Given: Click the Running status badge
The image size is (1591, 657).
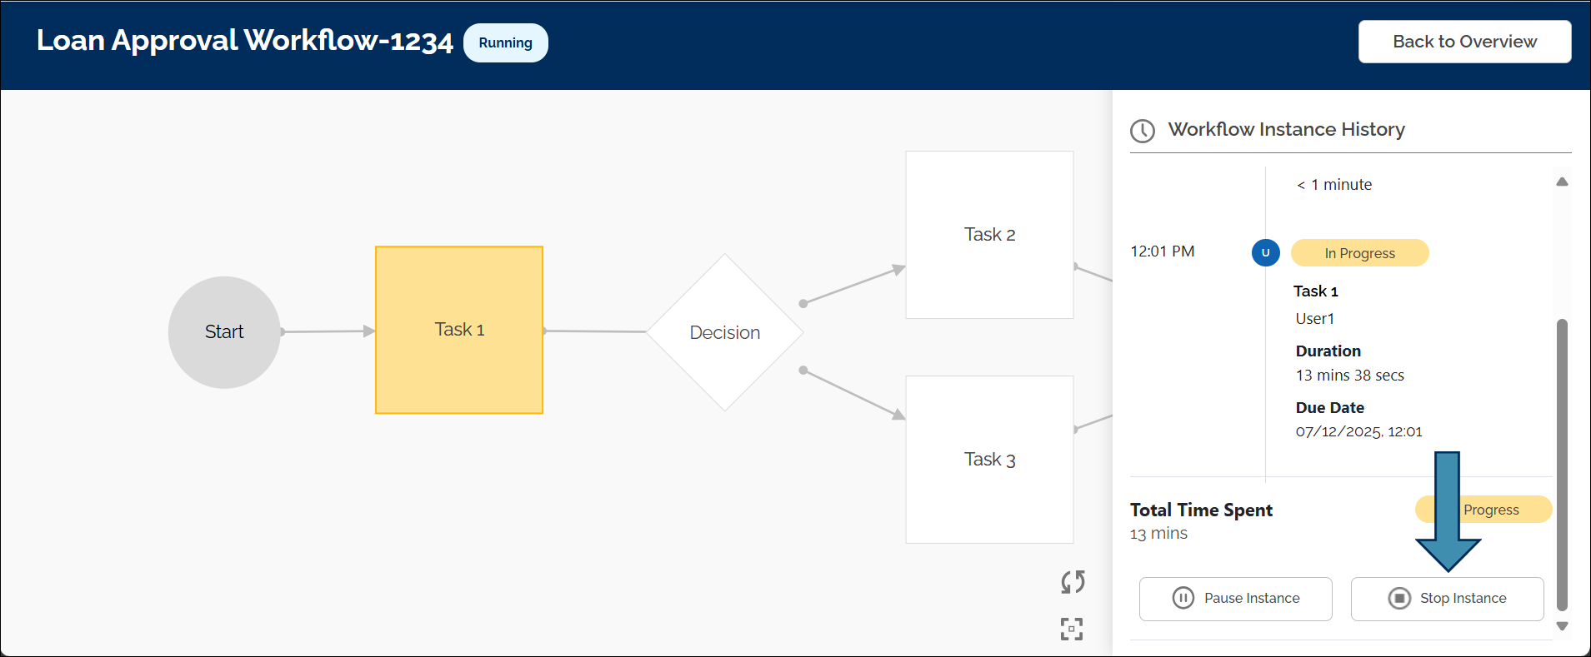Looking at the screenshot, I should pyautogui.click(x=505, y=42).
